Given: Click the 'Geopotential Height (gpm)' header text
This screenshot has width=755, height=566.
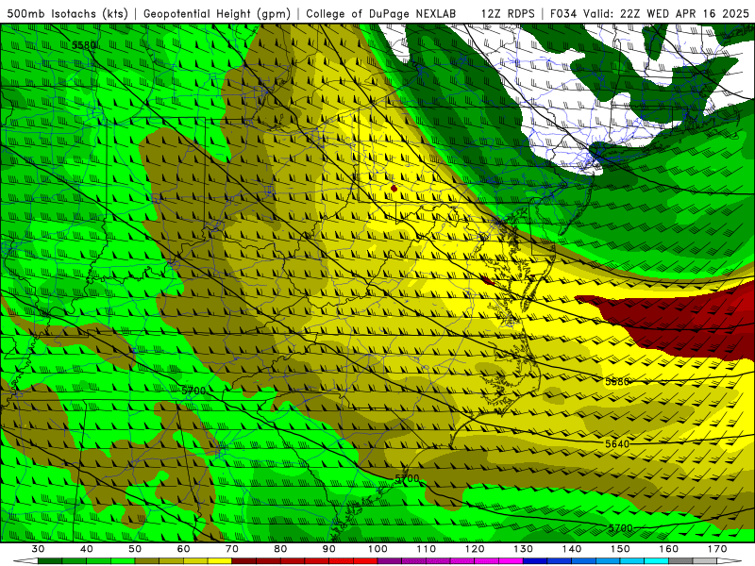Looking at the screenshot, I should (217, 14).
